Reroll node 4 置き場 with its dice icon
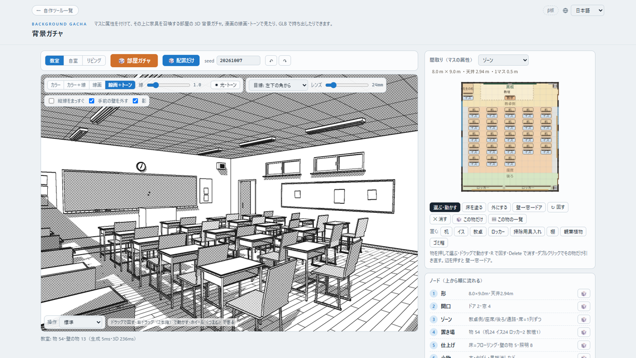This screenshot has width=636, height=358. point(584,332)
